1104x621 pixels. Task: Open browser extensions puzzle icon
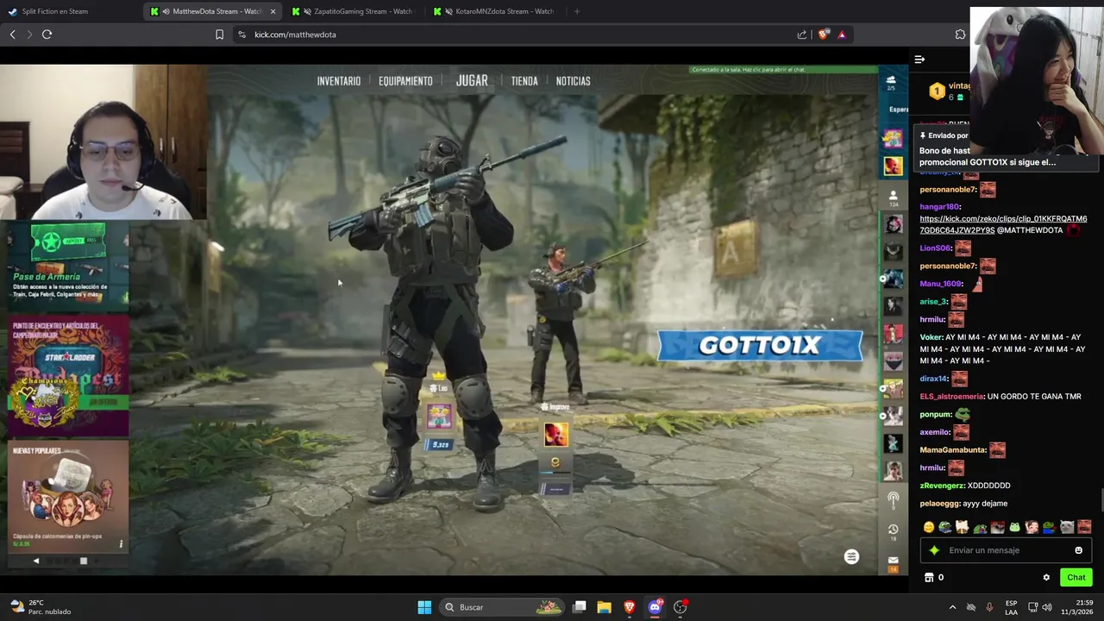[x=960, y=34]
